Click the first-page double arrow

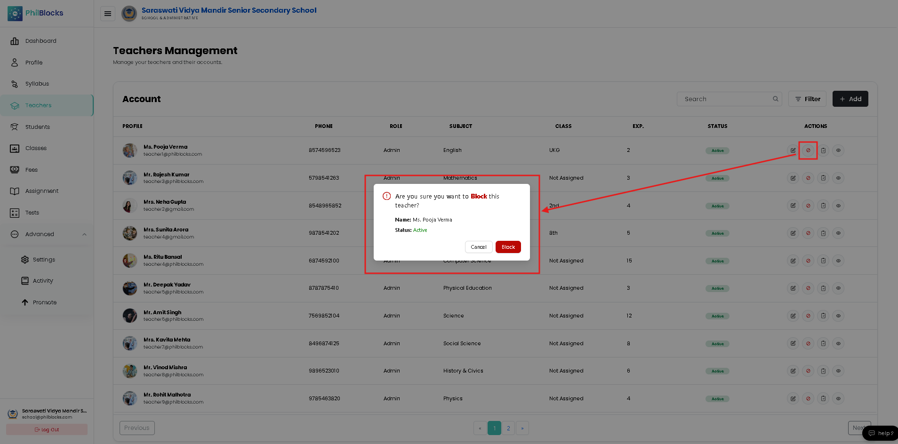point(480,428)
